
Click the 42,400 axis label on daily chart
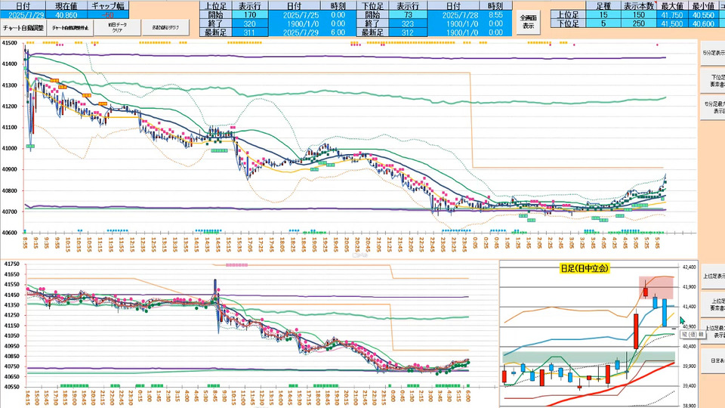pos(689,267)
